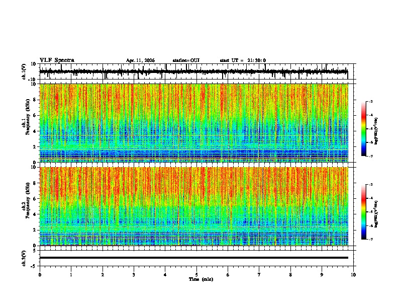Click the "station=OUI" header label
398x308 pixels.
[x=186, y=60]
